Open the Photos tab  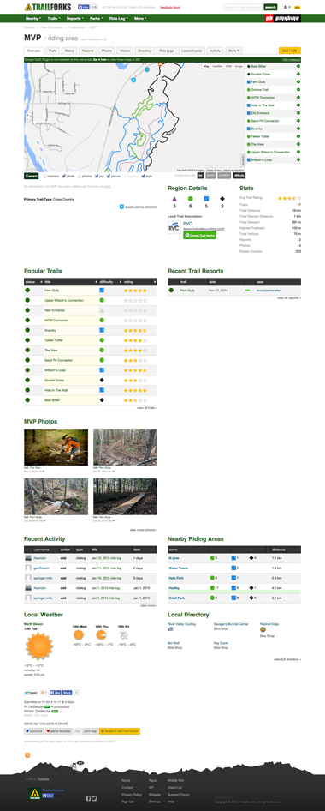pos(106,51)
